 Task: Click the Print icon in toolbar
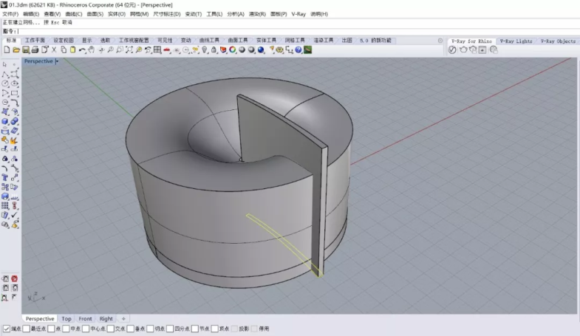click(35, 50)
